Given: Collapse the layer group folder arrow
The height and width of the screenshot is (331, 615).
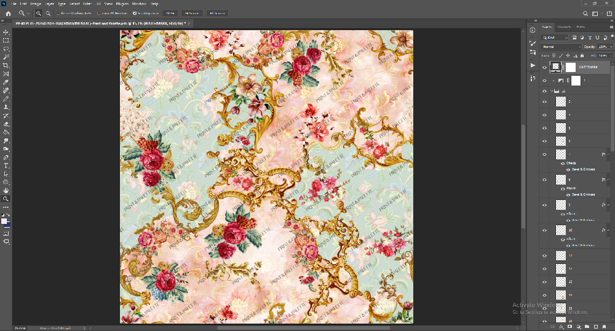Looking at the screenshot, I should [552, 91].
